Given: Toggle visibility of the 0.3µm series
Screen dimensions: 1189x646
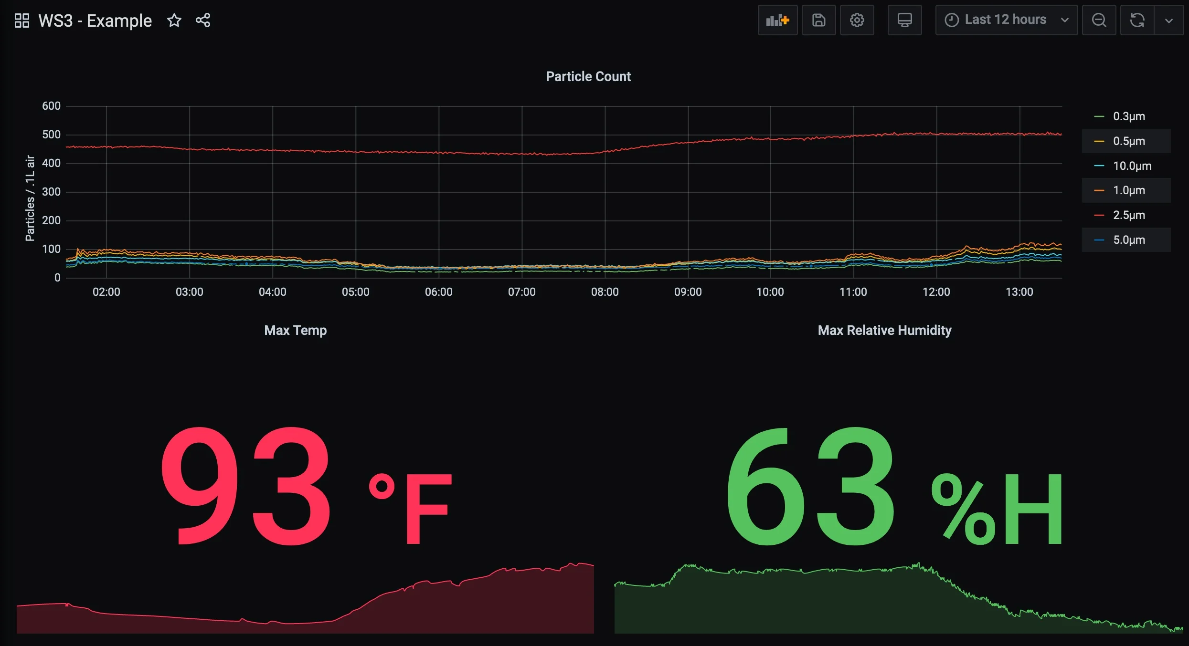Looking at the screenshot, I should point(1128,116).
